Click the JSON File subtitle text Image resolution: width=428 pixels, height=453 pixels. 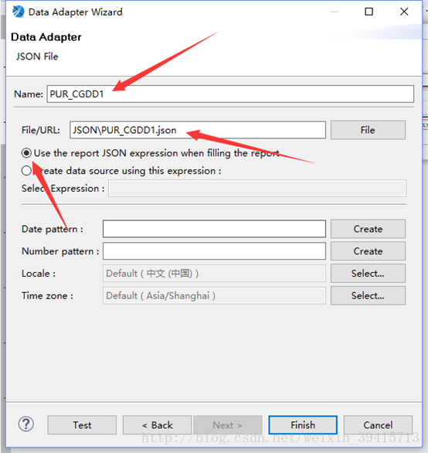37,56
